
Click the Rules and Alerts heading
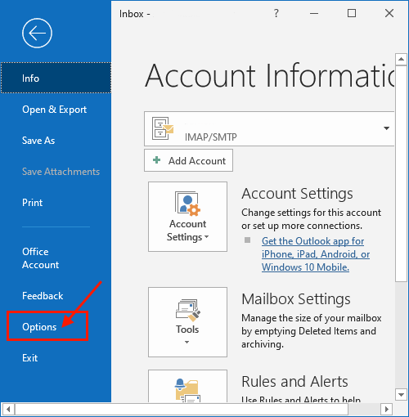[294, 381]
